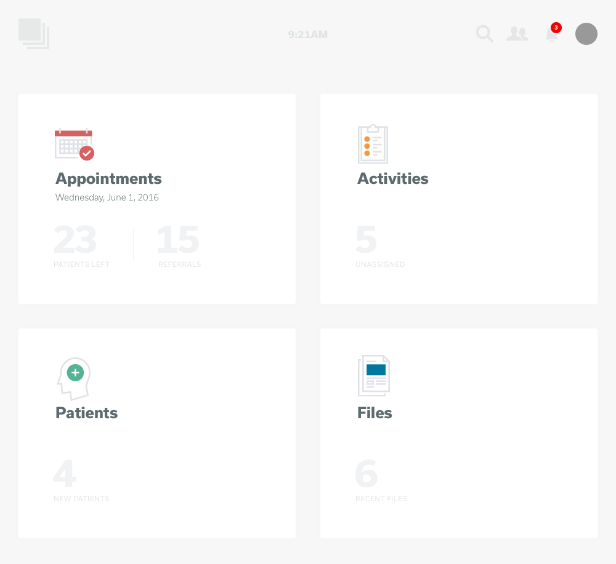Screen dimensions: 616x564
Task: Open the people contacts icon
Action: (x=517, y=34)
